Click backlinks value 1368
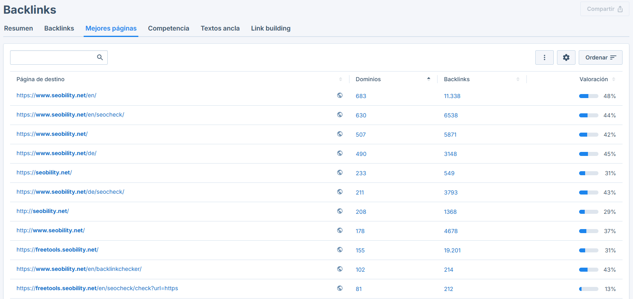The height and width of the screenshot is (299, 633). (x=450, y=212)
